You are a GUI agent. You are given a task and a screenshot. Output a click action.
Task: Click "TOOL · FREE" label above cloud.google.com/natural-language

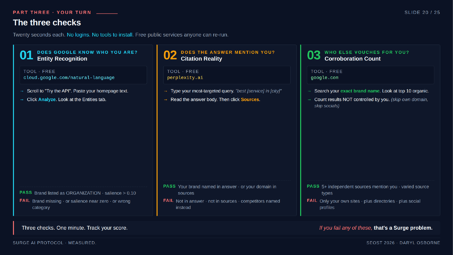[39, 71]
